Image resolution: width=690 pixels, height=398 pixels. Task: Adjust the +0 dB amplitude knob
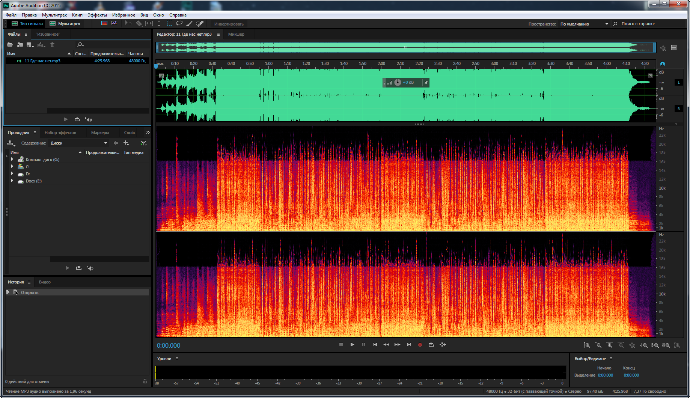click(398, 82)
